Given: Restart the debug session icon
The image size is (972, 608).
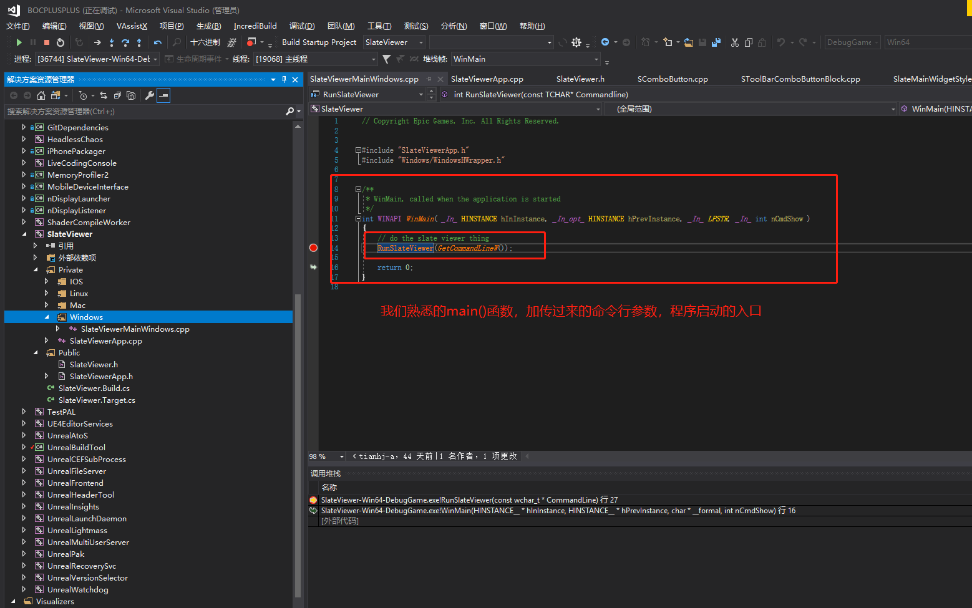Looking at the screenshot, I should coord(61,42).
